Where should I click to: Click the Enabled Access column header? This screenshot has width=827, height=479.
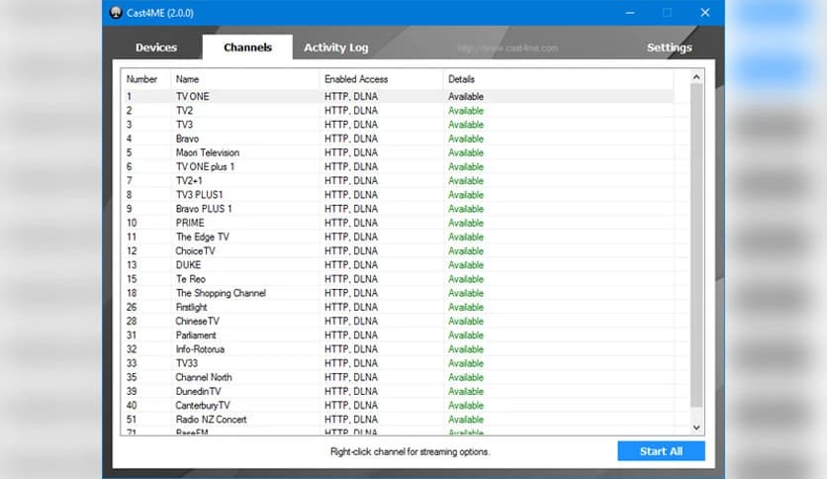click(x=356, y=79)
